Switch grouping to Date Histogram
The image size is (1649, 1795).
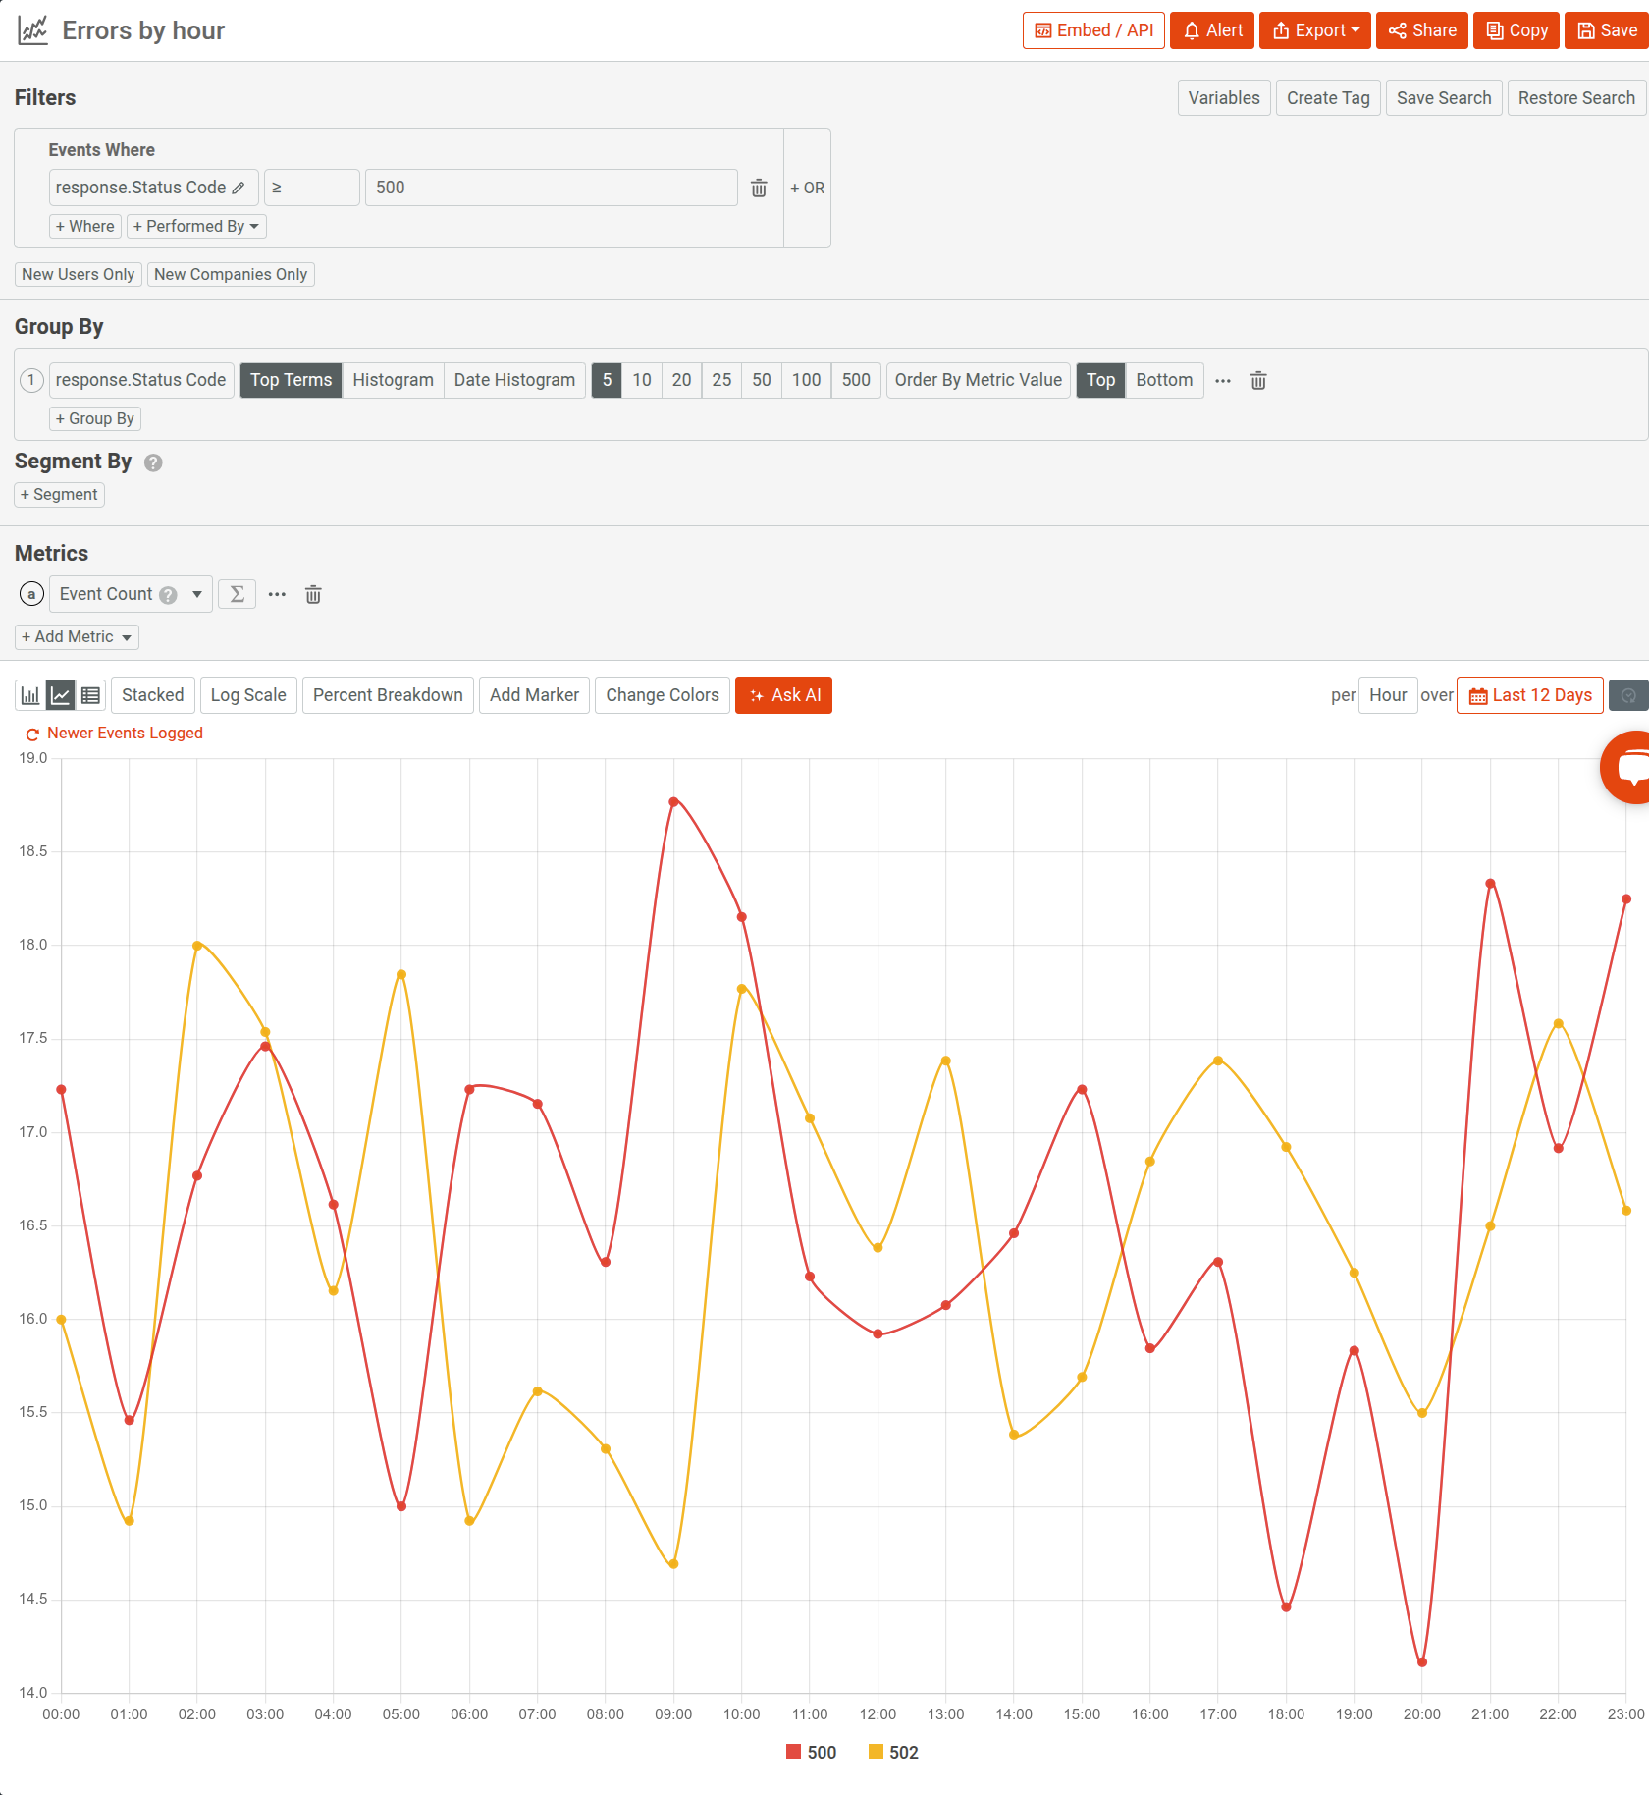pyautogui.click(x=514, y=380)
